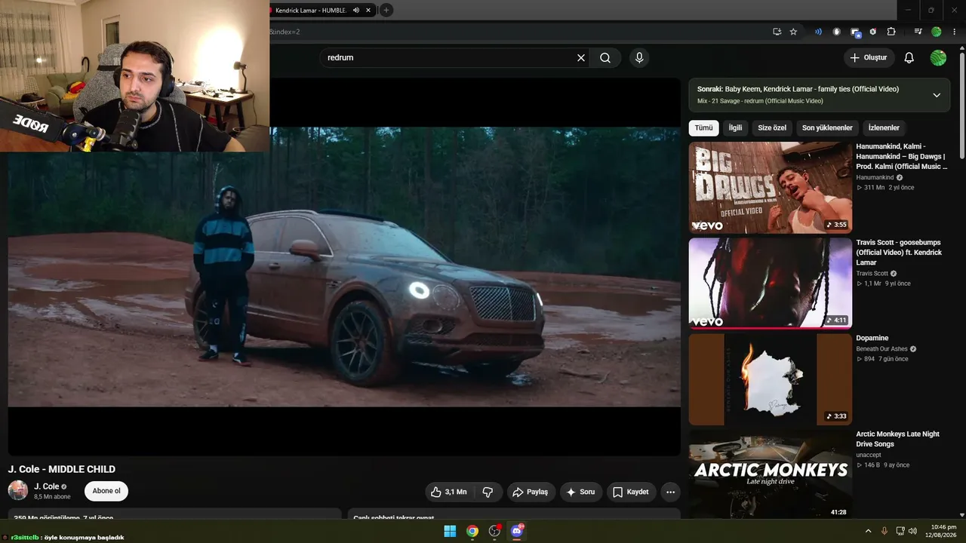The height and width of the screenshot is (543, 966).
Task: Select the İlgili filter chip
Action: click(735, 128)
